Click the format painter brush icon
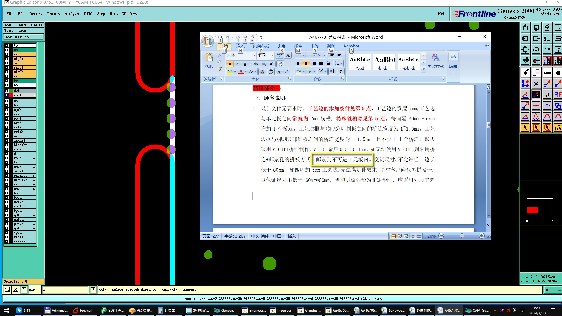 pos(220,69)
